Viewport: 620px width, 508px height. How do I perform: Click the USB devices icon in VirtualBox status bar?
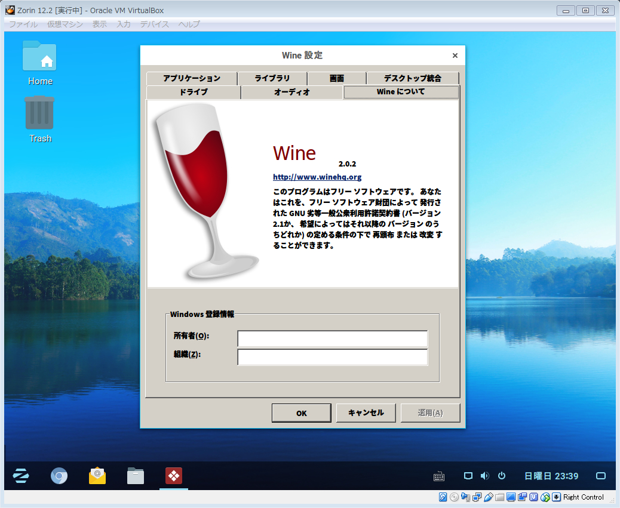[488, 497]
